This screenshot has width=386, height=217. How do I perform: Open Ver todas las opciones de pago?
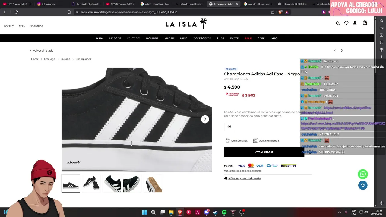(243, 171)
